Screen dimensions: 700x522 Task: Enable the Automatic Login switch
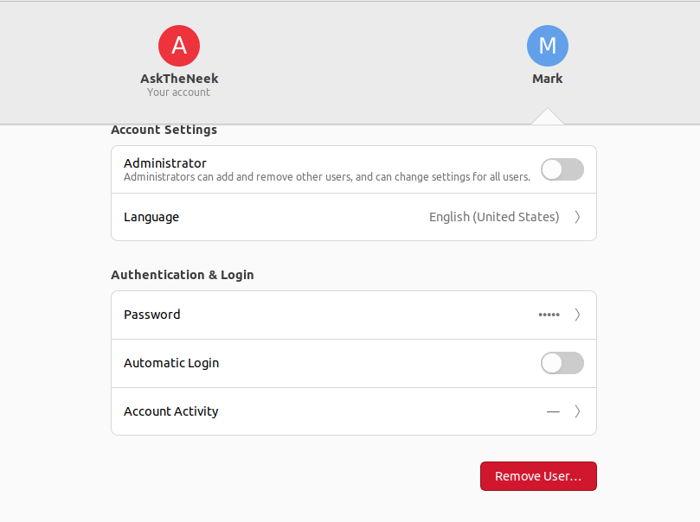[562, 363]
